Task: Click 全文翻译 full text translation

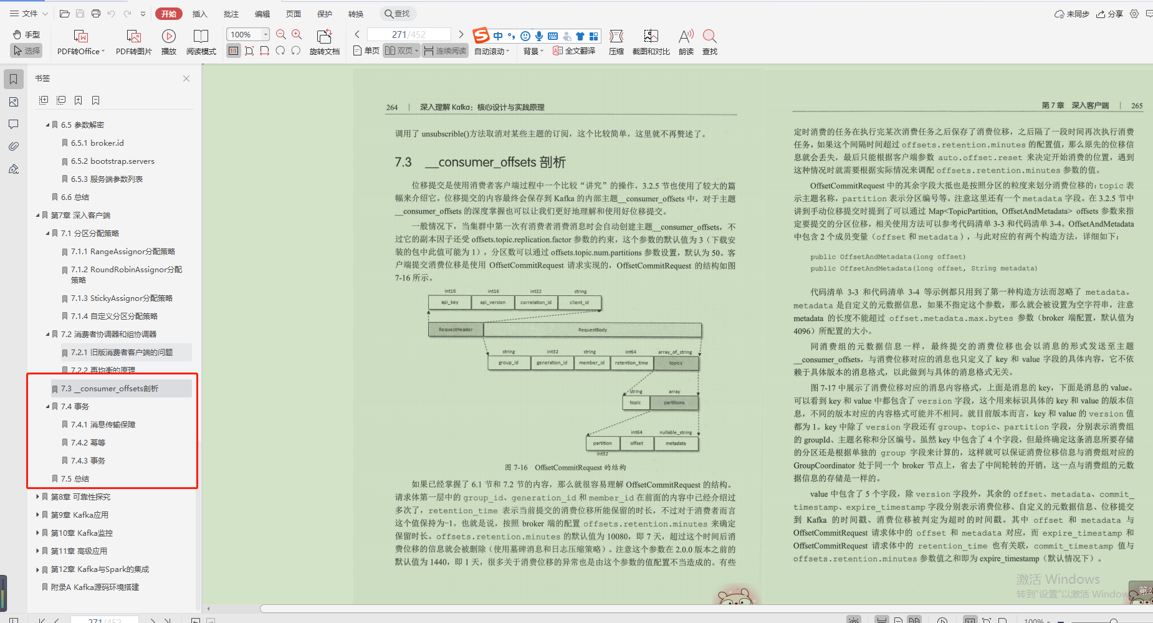Action: pyautogui.click(x=574, y=51)
